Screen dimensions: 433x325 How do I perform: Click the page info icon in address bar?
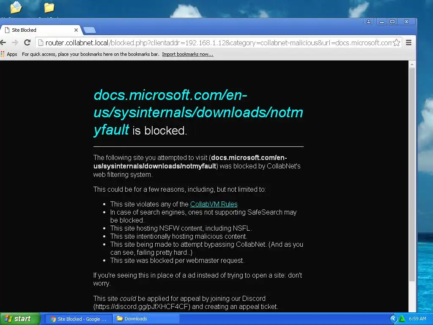coord(41,43)
